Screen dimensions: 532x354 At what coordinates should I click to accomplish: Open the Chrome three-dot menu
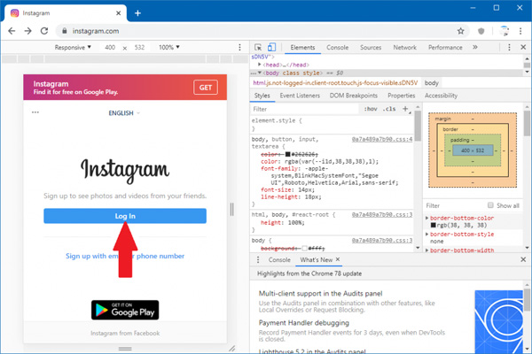point(520,31)
